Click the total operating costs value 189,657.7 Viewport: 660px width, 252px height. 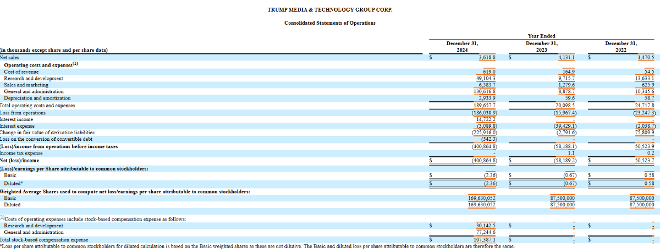(485, 105)
